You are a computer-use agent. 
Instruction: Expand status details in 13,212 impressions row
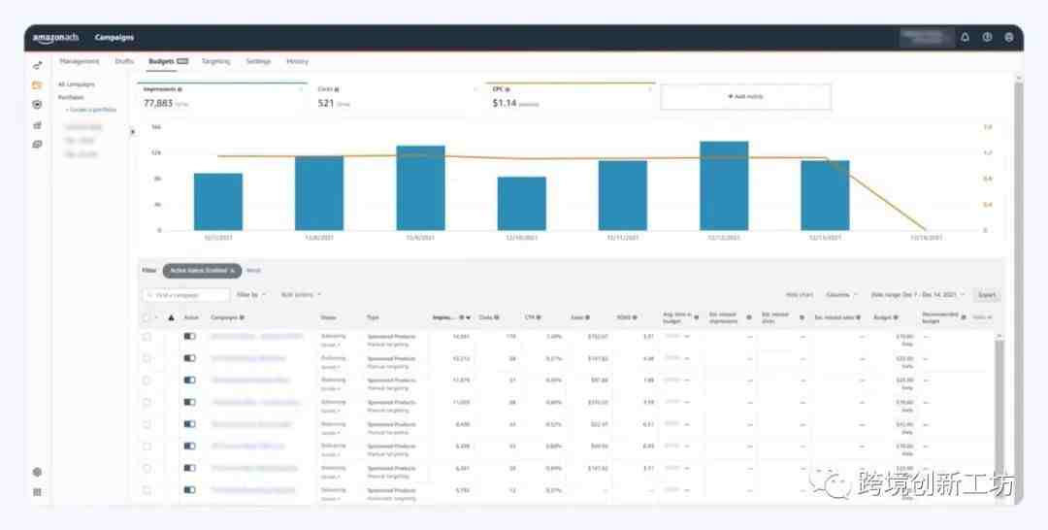[331, 366]
